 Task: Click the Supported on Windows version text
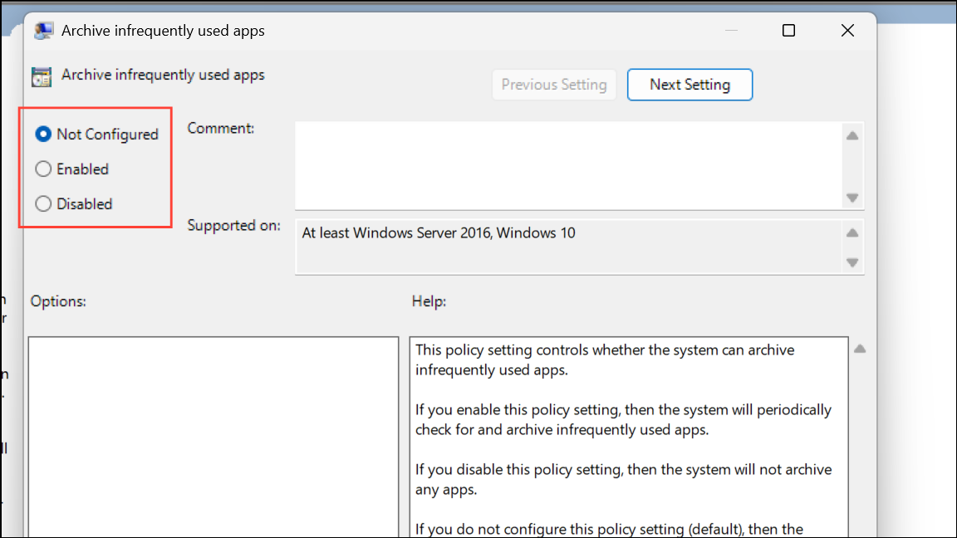[x=439, y=233]
